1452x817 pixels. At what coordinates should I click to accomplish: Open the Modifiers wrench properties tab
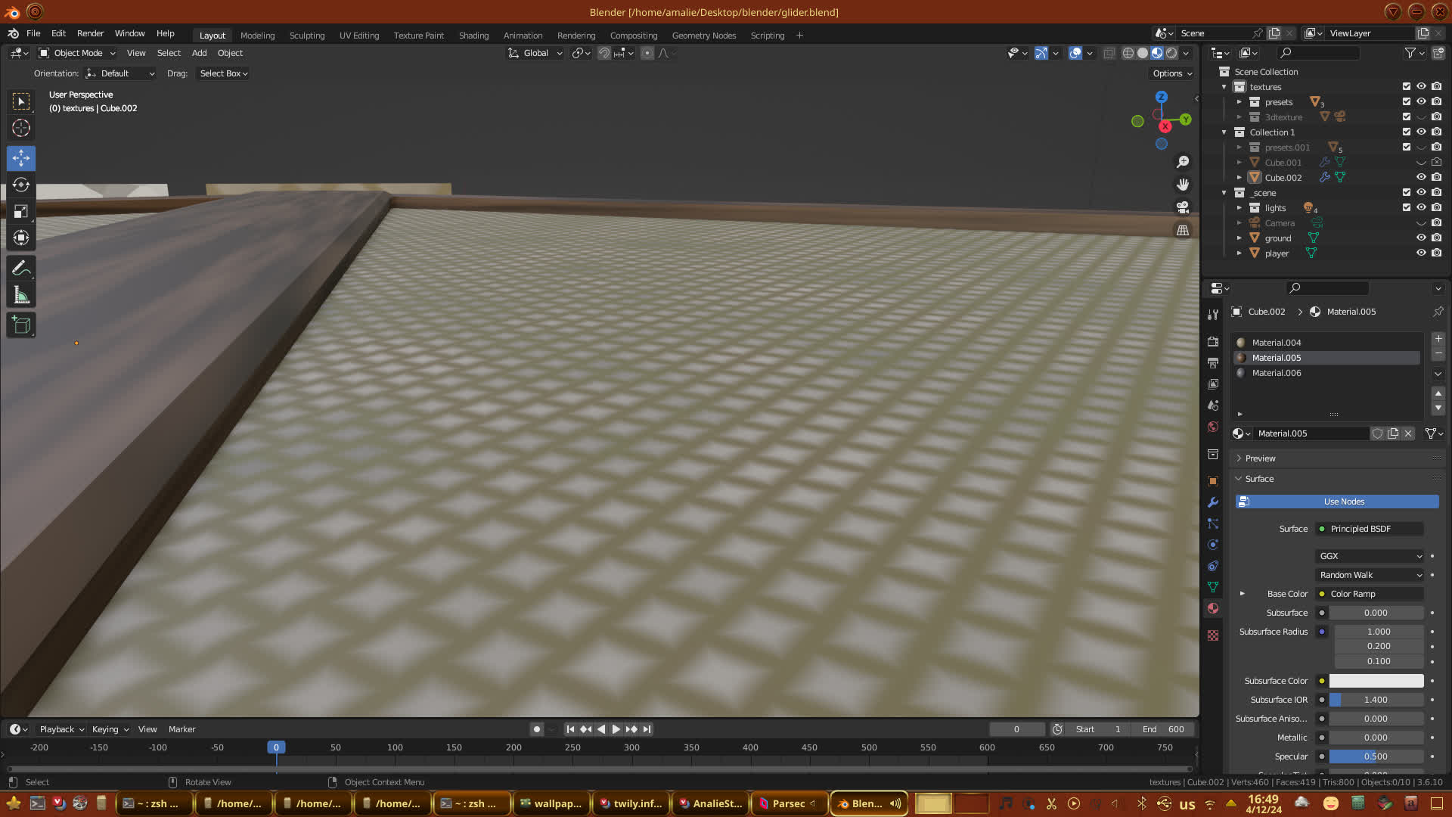(1213, 502)
